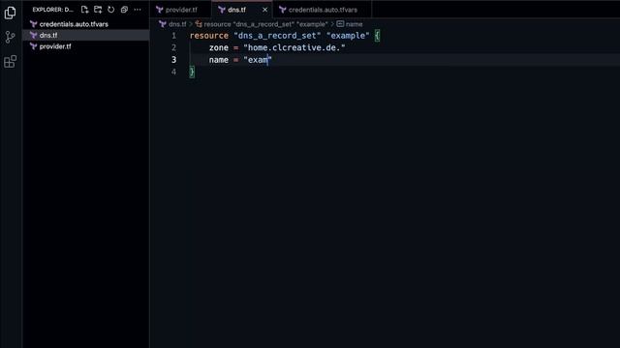This screenshot has height=348, width=620.
Task: Click the Terraform icon on provider.tf tab
Action: pyautogui.click(x=159, y=10)
